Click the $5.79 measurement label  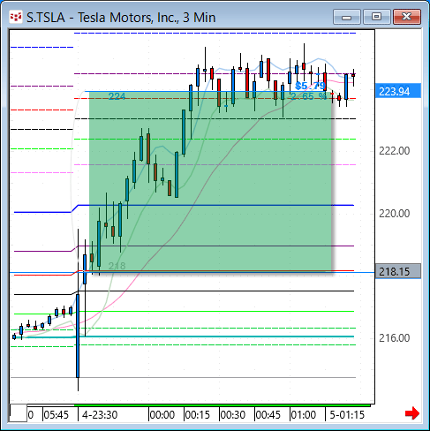[x=310, y=86]
